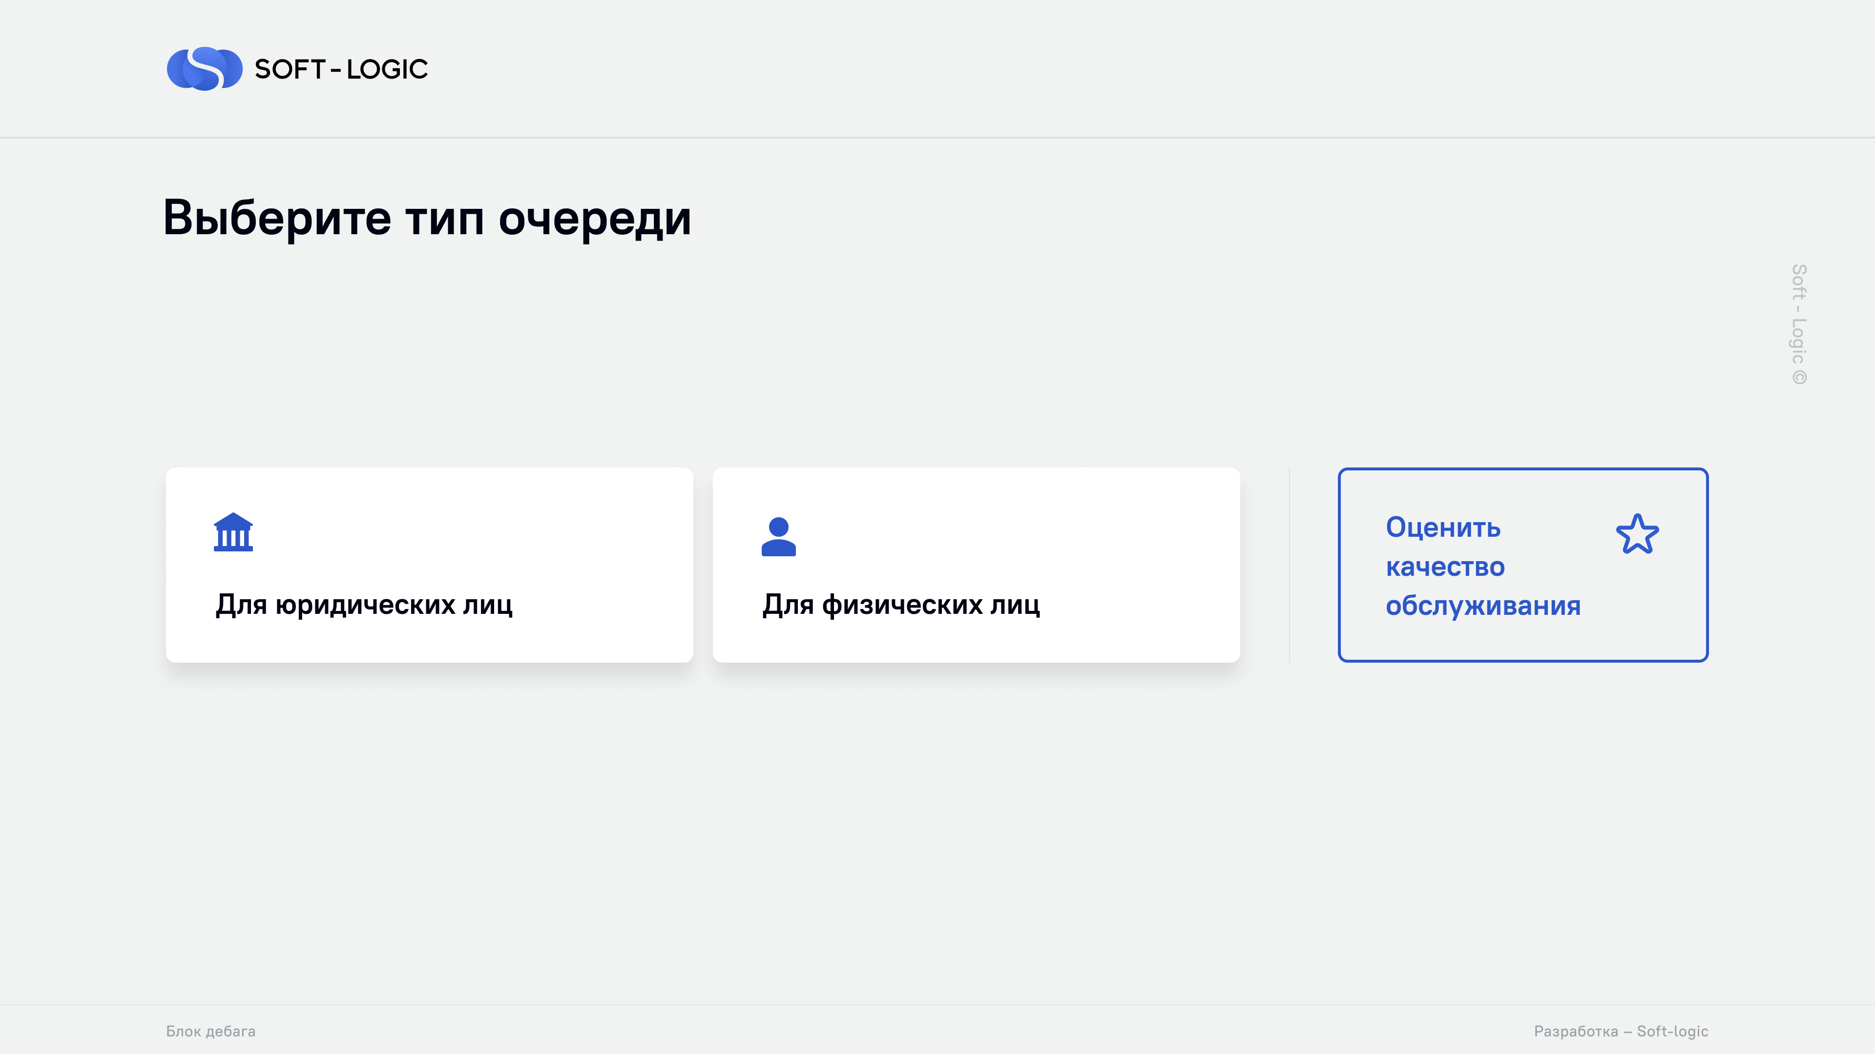Click the vertical "Soft - Logic" watermark text
Viewport: 1875px width, 1054px height.
[x=1799, y=314]
